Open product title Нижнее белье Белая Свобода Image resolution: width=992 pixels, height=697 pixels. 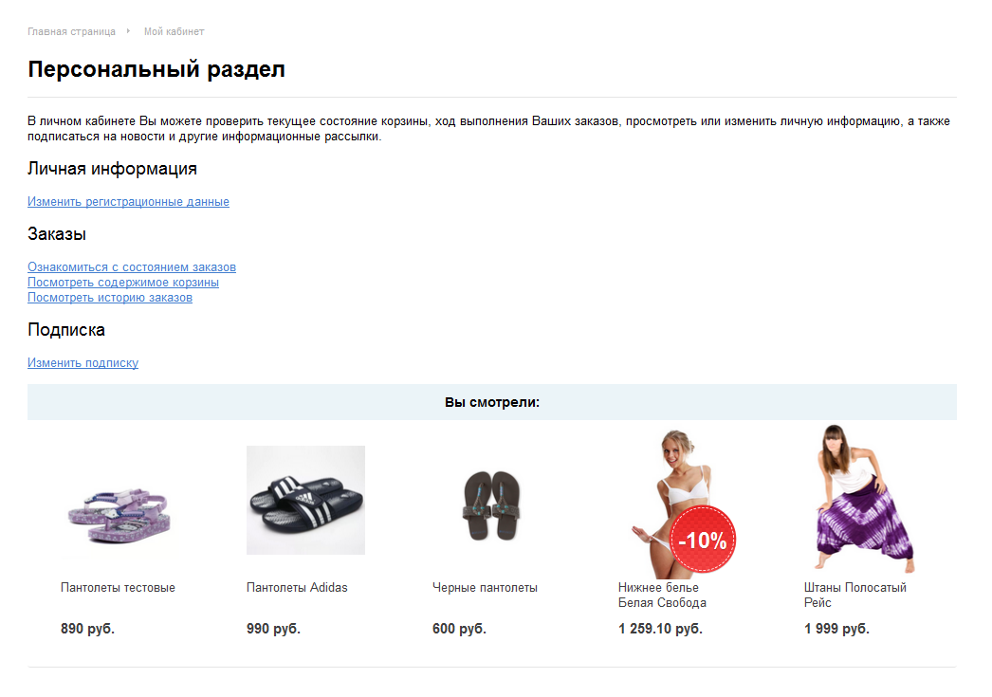pyautogui.click(x=662, y=596)
